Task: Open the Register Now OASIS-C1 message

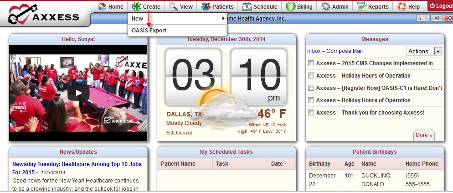Action: (x=379, y=88)
